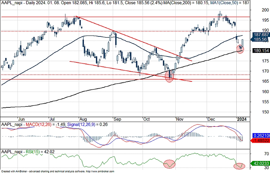Click the 170 price axis label
Viewport: 270px width, 173px height.
point(265,71)
